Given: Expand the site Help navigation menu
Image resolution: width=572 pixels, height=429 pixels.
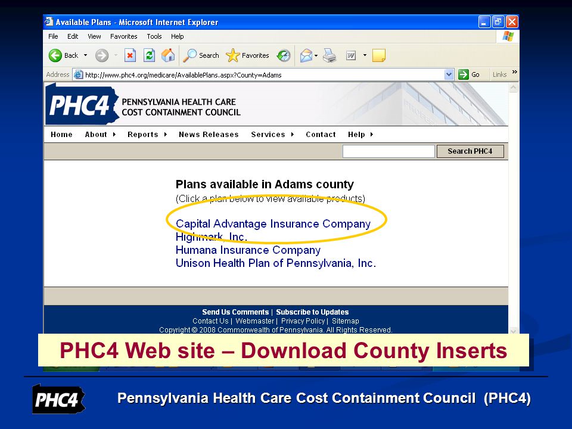Looking at the screenshot, I should click(360, 134).
